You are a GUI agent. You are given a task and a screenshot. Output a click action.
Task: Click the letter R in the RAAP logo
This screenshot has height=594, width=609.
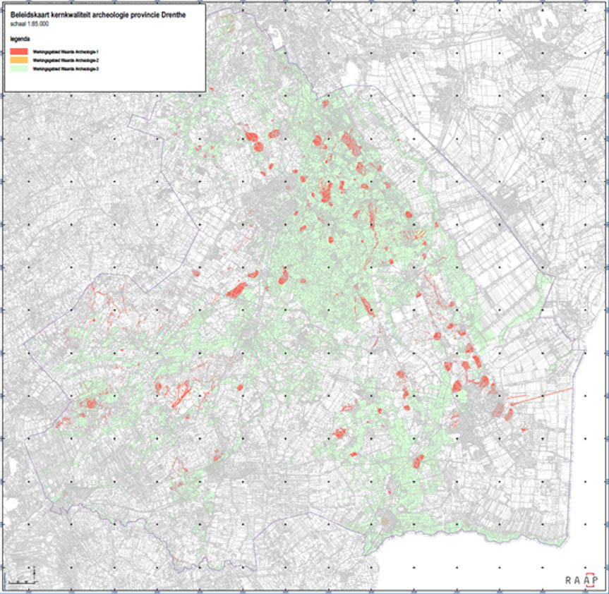[x=568, y=581]
